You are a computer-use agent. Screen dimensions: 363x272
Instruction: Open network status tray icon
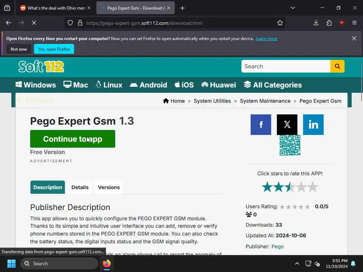[x=308, y=263]
